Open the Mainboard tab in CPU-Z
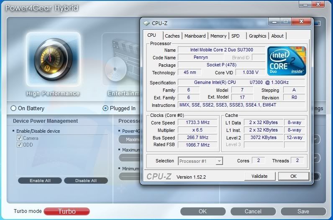 [x=195, y=36]
